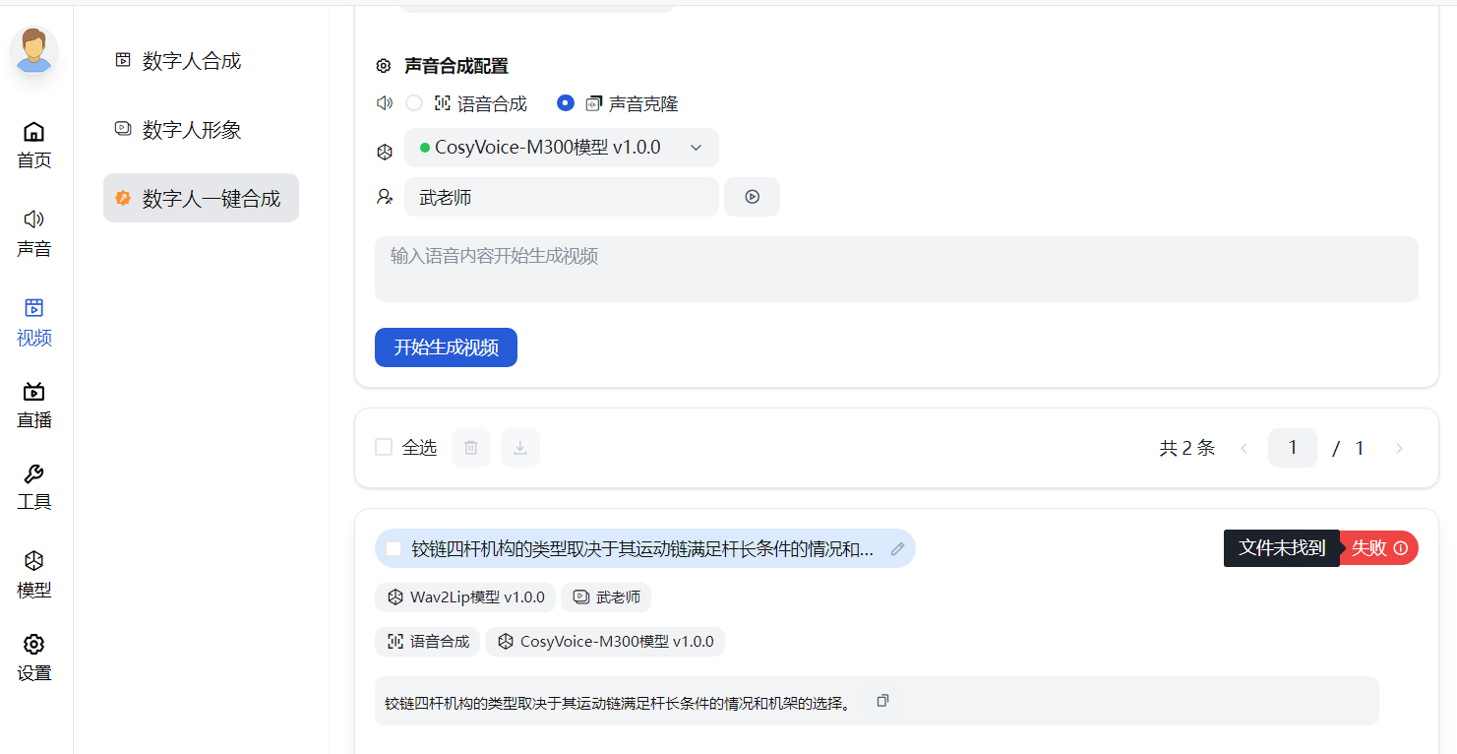Open the 直播 section in sidebar
The width and height of the screenshot is (1457, 754).
[34, 405]
